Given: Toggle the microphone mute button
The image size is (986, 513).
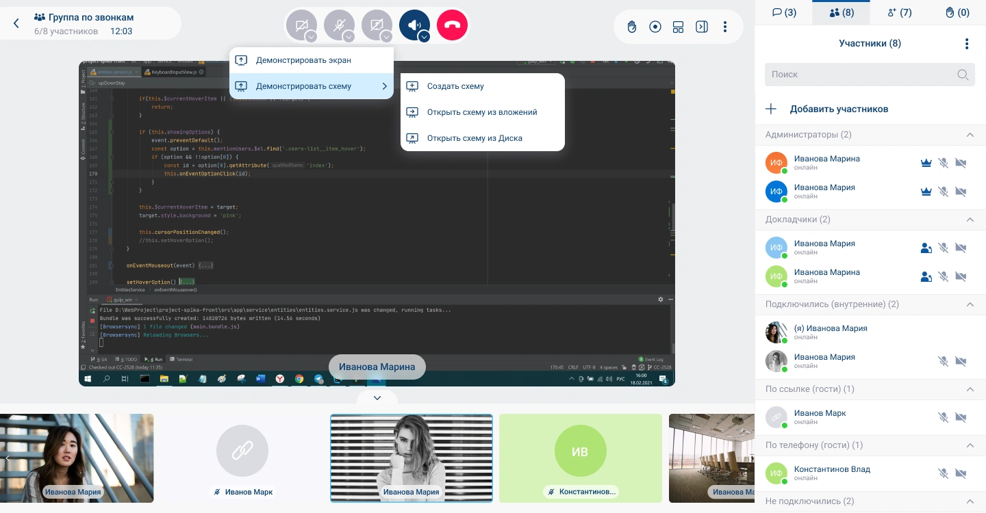Looking at the screenshot, I should [x=338, y=25].
